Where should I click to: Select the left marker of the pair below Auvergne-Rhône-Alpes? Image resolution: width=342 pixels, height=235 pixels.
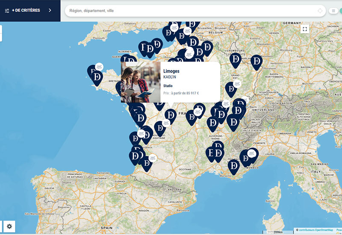tap(211, 153)
